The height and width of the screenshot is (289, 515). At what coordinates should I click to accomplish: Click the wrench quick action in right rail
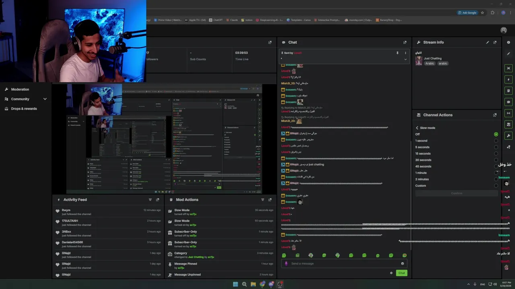[509, 136]
